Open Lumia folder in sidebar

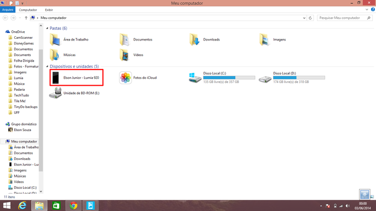coord(16,78)
